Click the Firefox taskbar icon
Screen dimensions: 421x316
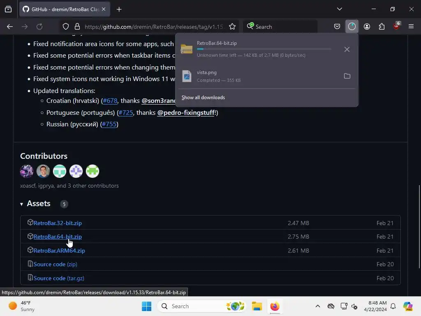tap(275, 306)
